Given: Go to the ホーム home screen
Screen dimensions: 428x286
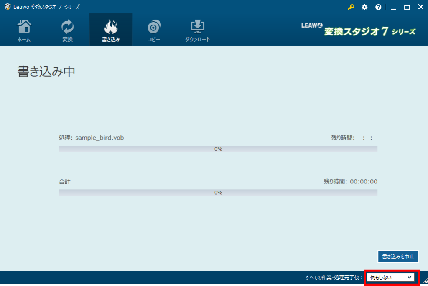Looking at the screenshot, I should pos(24,31).
